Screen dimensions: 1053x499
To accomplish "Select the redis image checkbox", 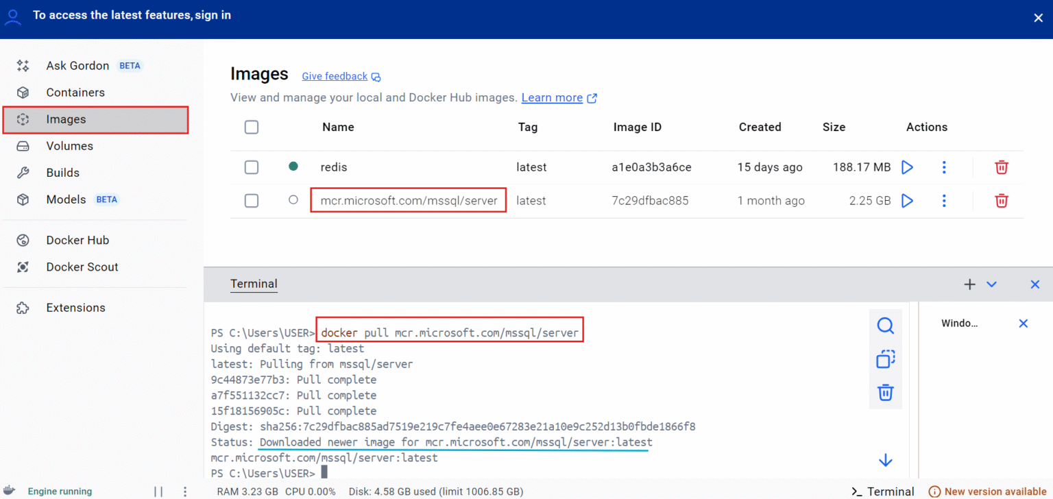I will [252, 167].
